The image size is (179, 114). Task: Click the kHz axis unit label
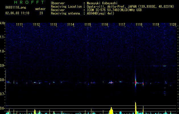(3, 23)
